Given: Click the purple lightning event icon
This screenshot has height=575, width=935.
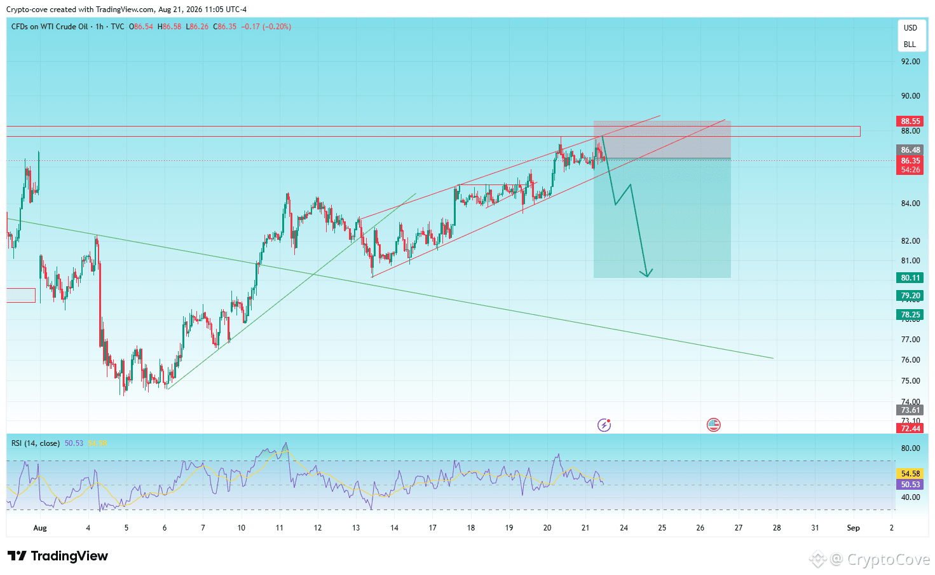Looking at the screenshot, I should [x=604, y=425].
